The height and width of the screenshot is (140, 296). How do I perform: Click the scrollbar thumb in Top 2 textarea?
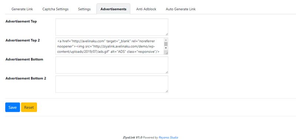pos(166,44)
